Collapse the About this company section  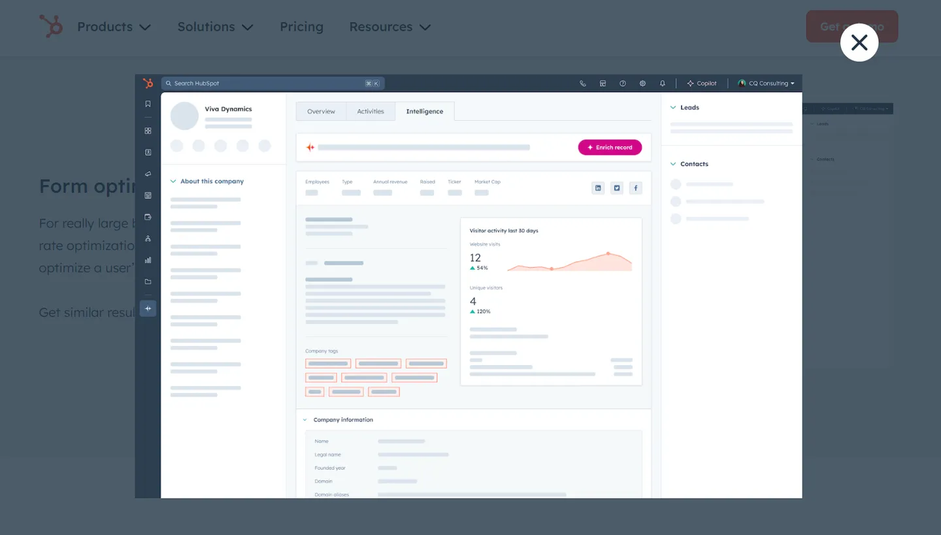(173, 181)
